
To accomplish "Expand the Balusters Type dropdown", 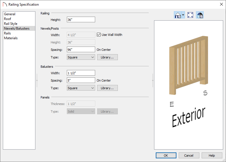I will point(81,88).
